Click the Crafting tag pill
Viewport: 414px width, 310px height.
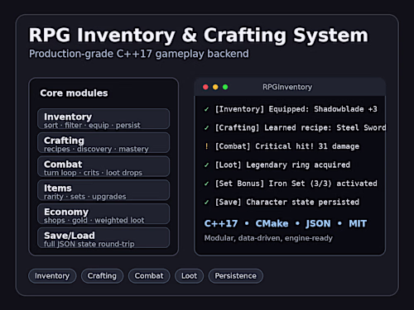[x=102, y=276]
